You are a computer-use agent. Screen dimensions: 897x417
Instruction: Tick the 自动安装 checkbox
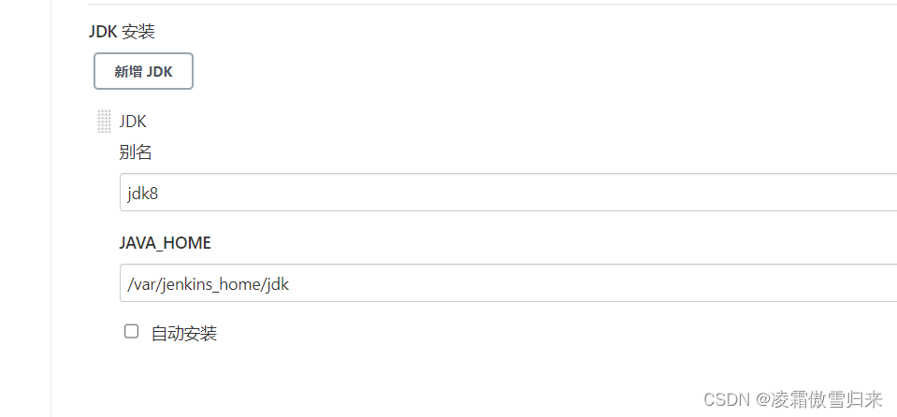tap(132, 331)
